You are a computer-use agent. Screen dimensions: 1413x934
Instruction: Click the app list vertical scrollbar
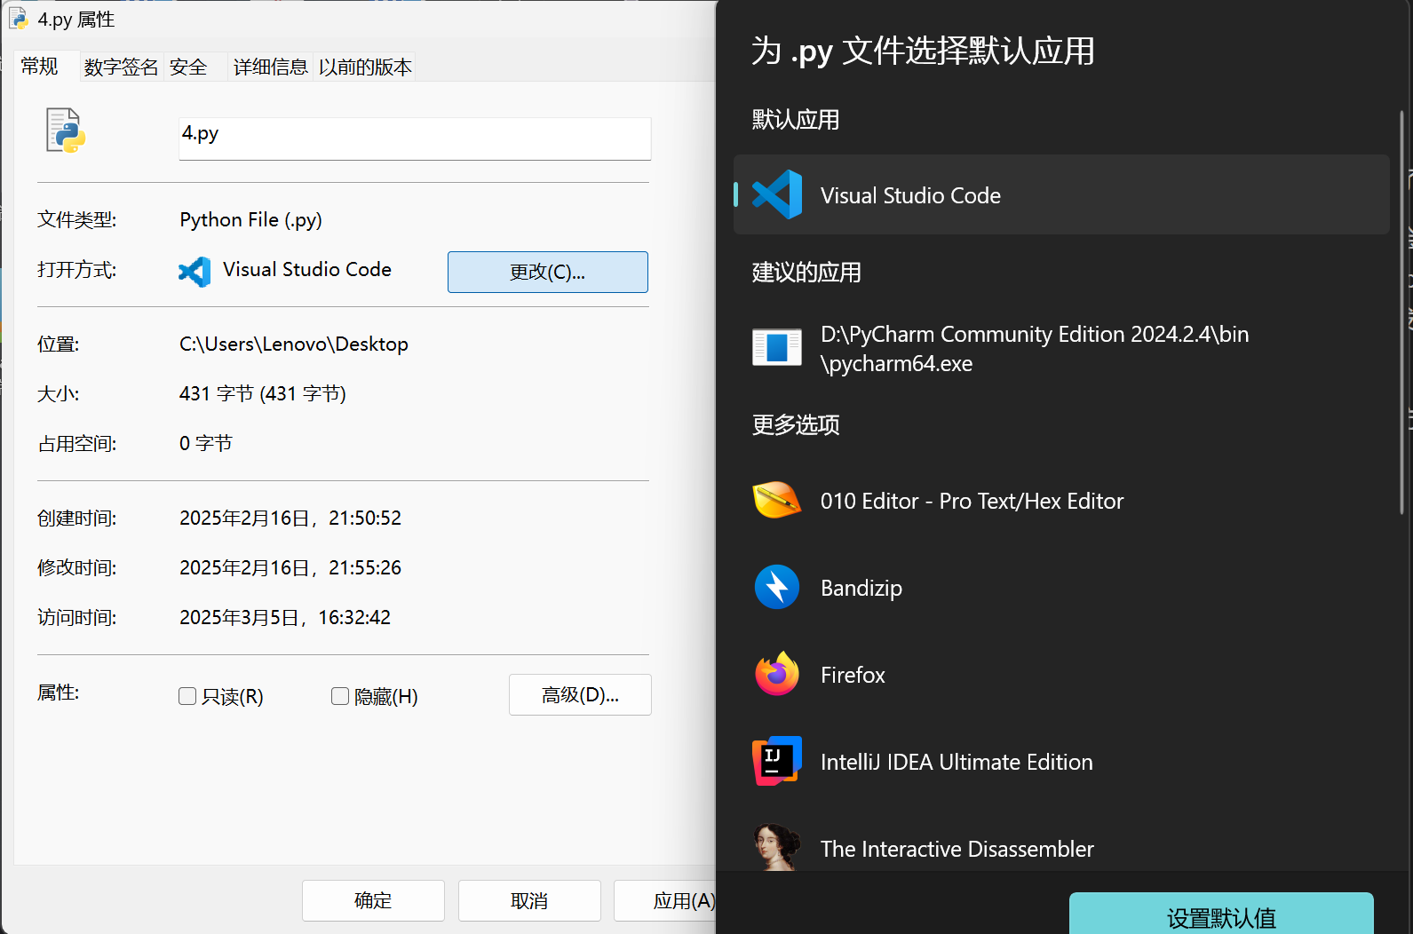[1401, 311]
